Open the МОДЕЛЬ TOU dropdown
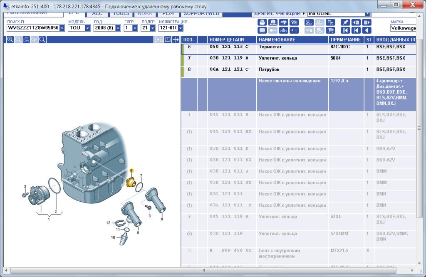Image resolution: width=426 pixels, height=277 pixels. [x=87, y=28]
